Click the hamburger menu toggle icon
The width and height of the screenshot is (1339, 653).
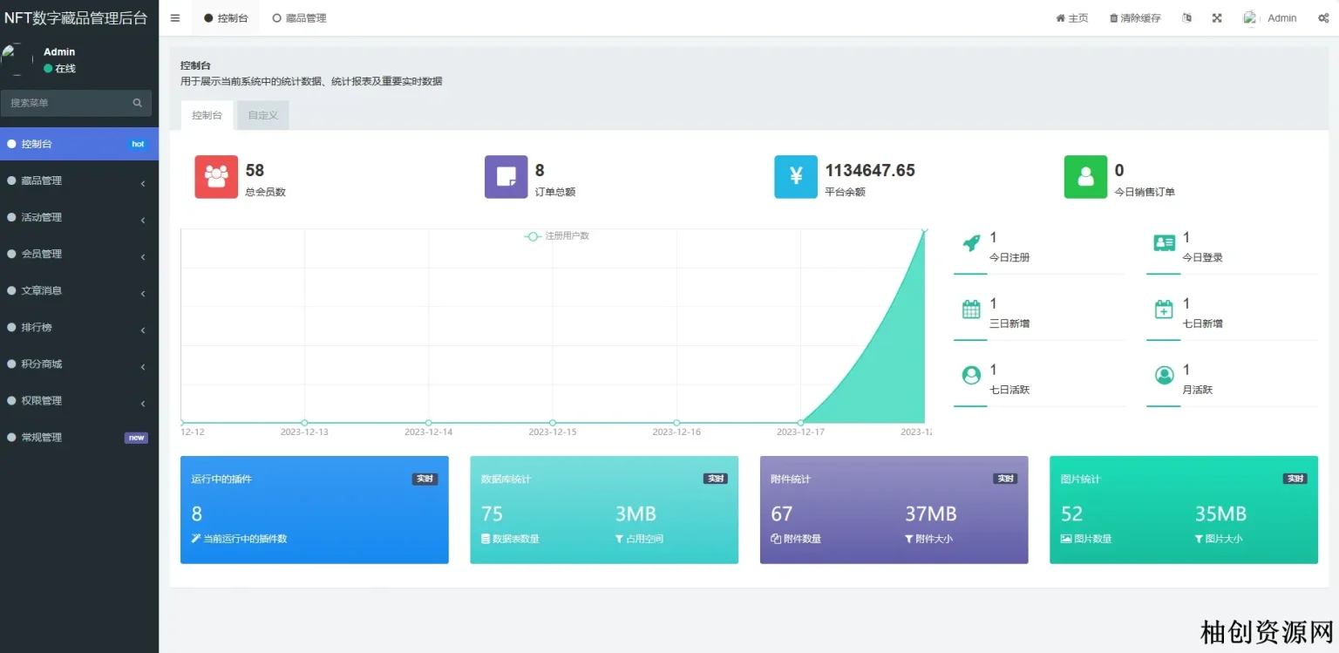point(175,18)
